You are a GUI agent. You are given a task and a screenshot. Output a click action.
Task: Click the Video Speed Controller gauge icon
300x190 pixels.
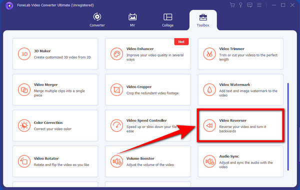tap(116, 125)
